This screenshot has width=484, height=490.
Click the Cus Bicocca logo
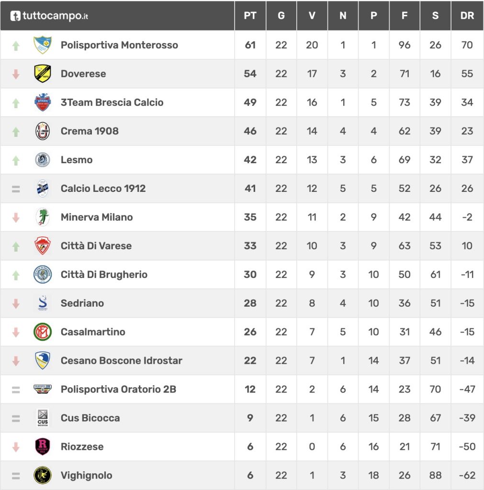coord(43,418)
